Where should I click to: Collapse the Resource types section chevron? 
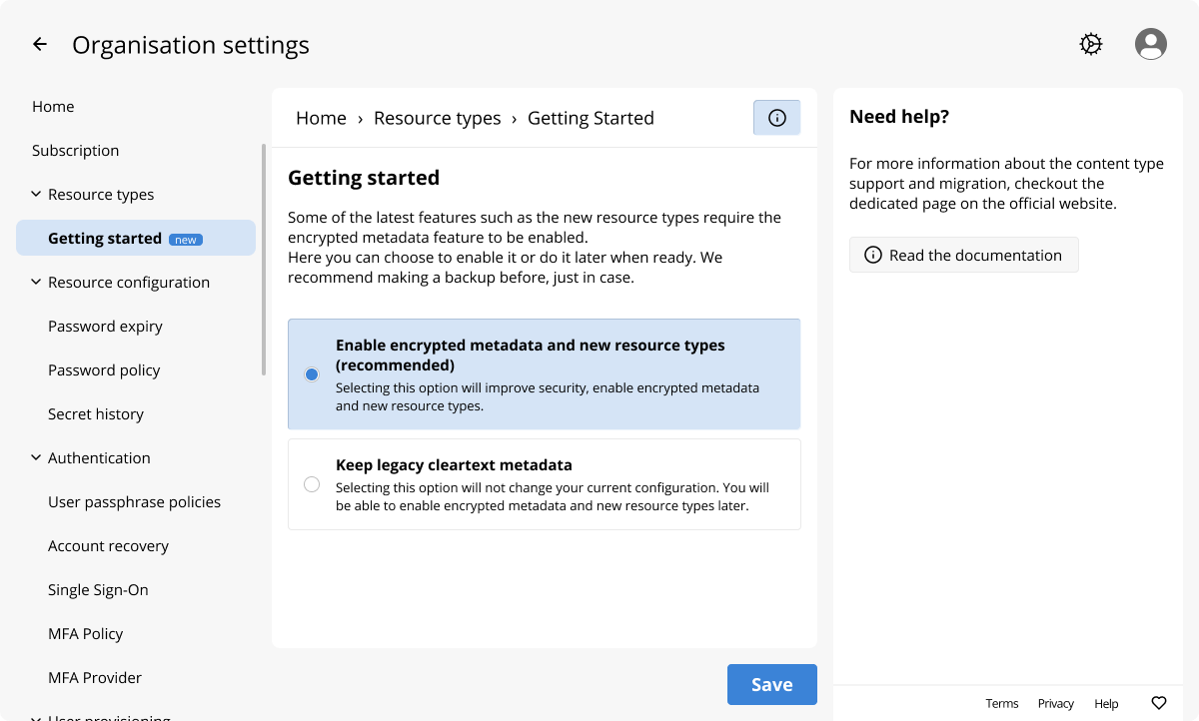click(x=36, y=195)
